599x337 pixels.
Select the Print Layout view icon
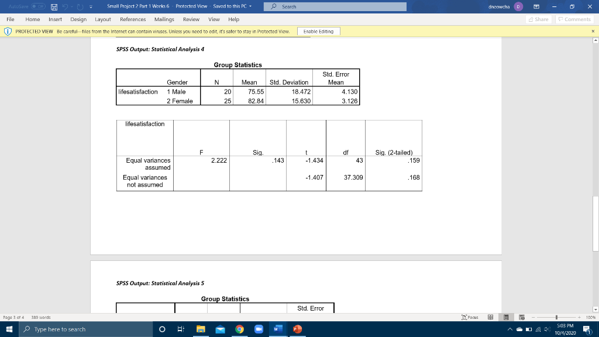point(505,317)
